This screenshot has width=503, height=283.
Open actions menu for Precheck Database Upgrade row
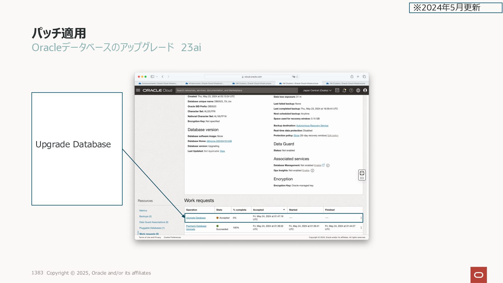[x=361, y=228]
